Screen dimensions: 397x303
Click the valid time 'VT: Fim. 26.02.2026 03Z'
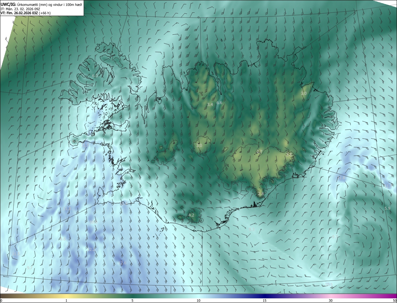coord(19,13)
